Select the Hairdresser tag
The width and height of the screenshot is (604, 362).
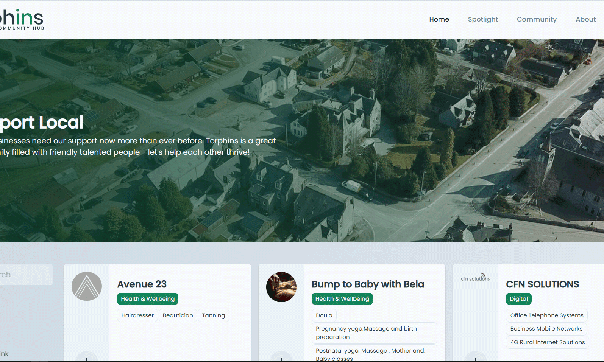(x=137, y=315)
